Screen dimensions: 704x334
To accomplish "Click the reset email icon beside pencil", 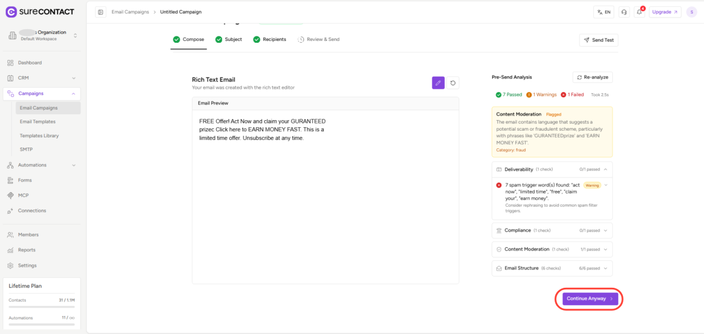I will (453, 83).
